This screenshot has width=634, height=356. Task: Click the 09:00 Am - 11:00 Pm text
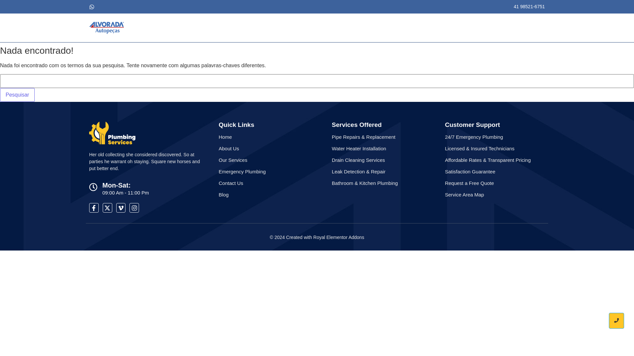coord(125,193)
